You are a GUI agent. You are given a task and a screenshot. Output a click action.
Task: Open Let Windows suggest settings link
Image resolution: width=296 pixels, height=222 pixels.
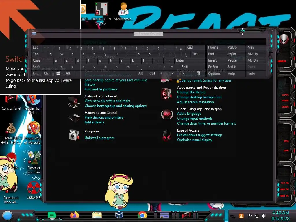pyautogui.click(x=199, y=135)
